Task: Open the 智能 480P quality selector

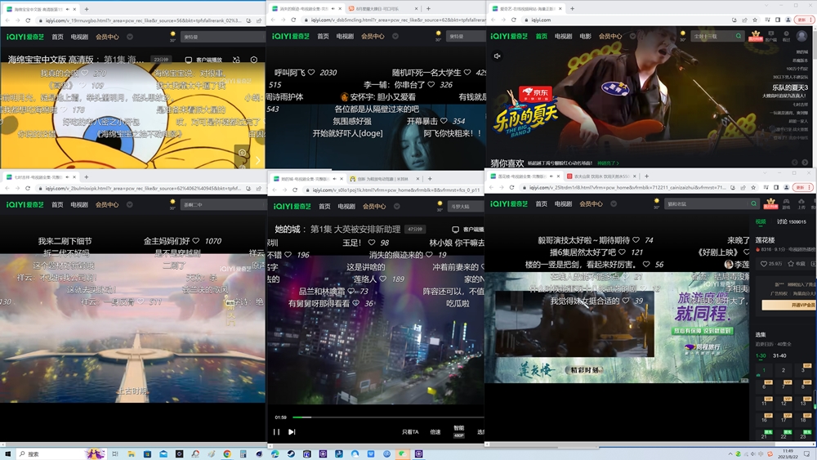Action: (458, 431)
